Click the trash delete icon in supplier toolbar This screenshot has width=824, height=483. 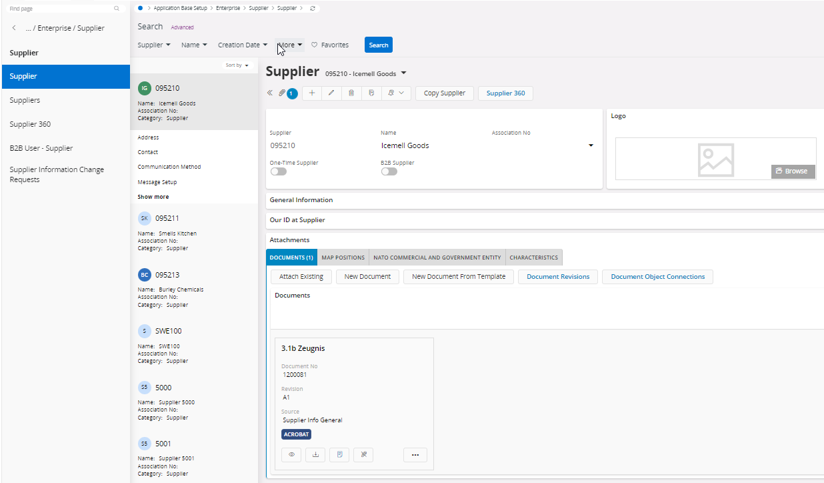point(351,93)
